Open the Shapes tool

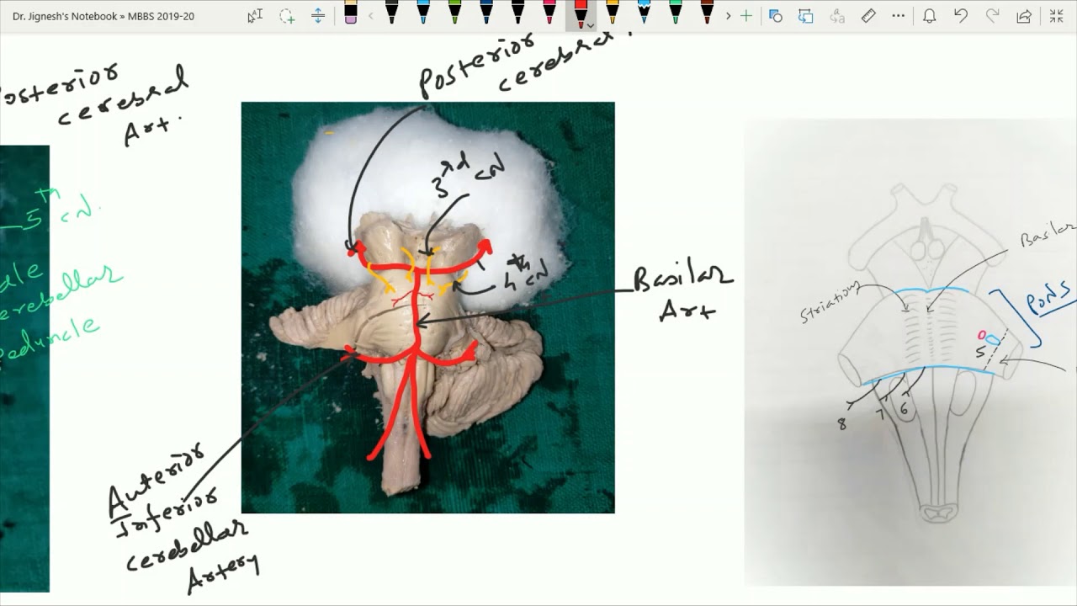tap(776, 16)
